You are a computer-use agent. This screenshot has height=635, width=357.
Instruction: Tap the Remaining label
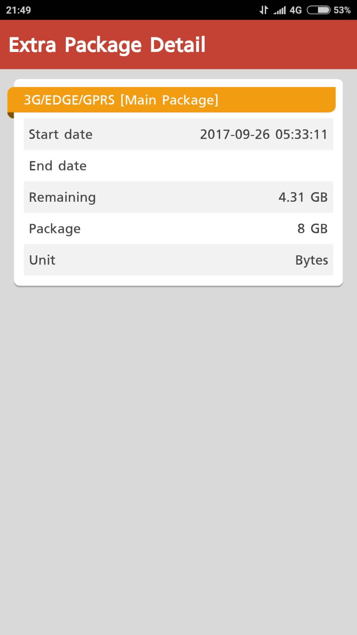coord(62,197)
